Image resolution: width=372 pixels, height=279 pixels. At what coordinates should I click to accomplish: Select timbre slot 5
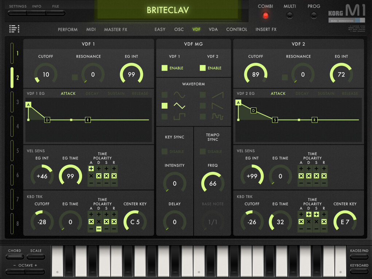pos(12,151)
